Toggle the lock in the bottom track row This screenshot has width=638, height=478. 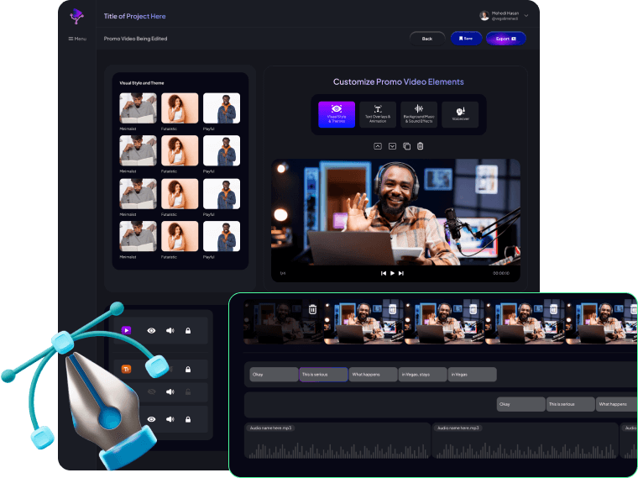click(x=188, y=419)
